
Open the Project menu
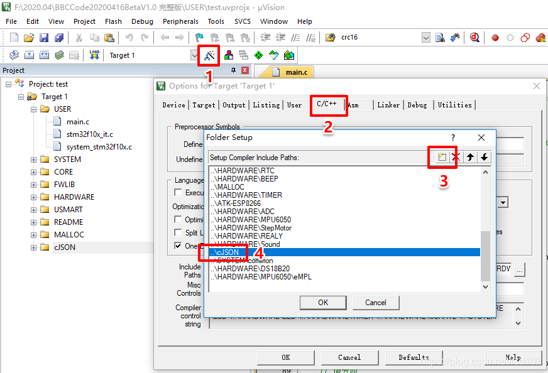[84, 21]
